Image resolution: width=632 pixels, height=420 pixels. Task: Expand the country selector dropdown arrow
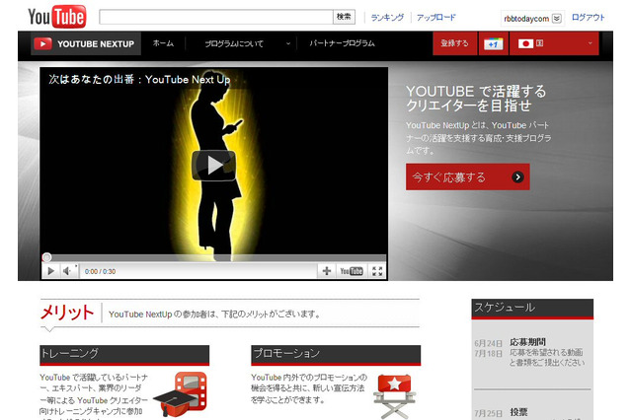tap(591, 43)
